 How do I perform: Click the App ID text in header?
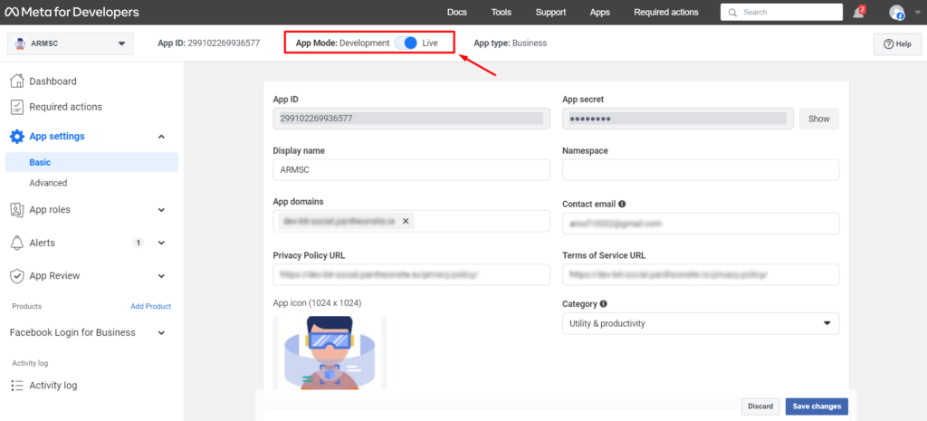pos(209,43)
